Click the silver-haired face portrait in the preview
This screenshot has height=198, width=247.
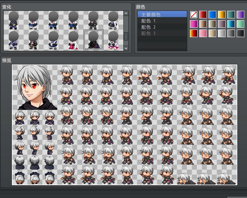click(x=35, y=87)
